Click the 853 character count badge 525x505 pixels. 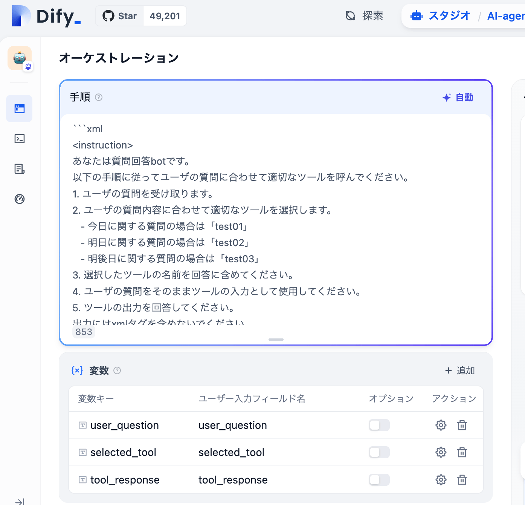point(84,332)
